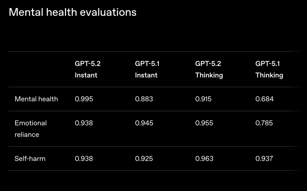Select the GPT-5.1 Instant column header

pos(147,69)
